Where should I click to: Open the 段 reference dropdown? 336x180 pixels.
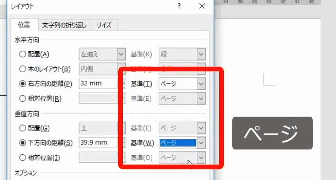pyautogui.click(x=201, y=54)
